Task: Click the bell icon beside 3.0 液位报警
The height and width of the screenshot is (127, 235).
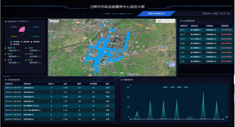Action: point(5,60)
